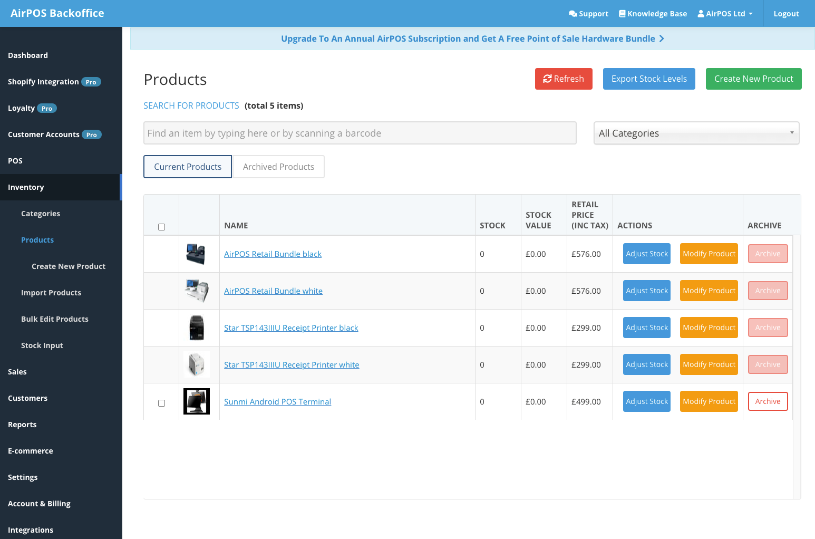Open the AirPOS Retail Bundle black thumbnail
Image resolution: width=815 pixels, height=539 pixels.
[x=196, y=254]
